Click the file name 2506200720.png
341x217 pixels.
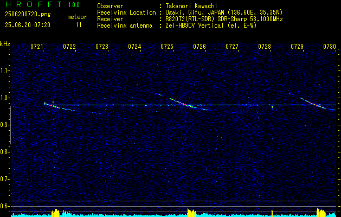[x=28, y=15]
